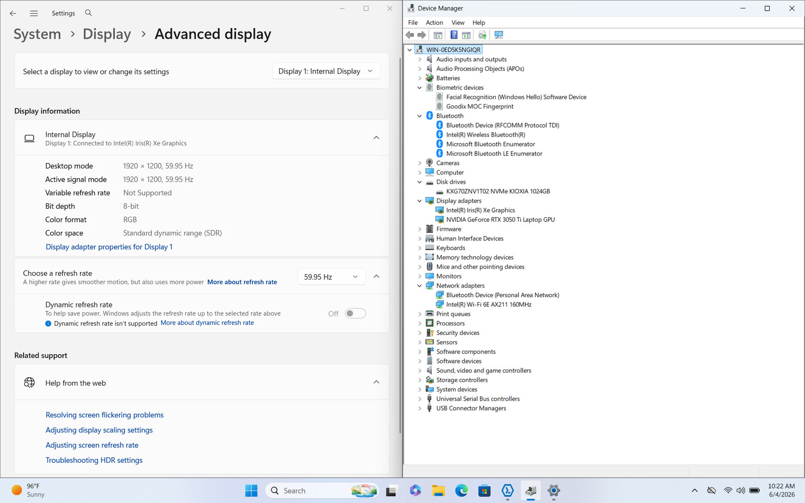Screen dimensions: 805x503
Task: Go to Display breadcrumb in Settings
Action: click(107, 34)
